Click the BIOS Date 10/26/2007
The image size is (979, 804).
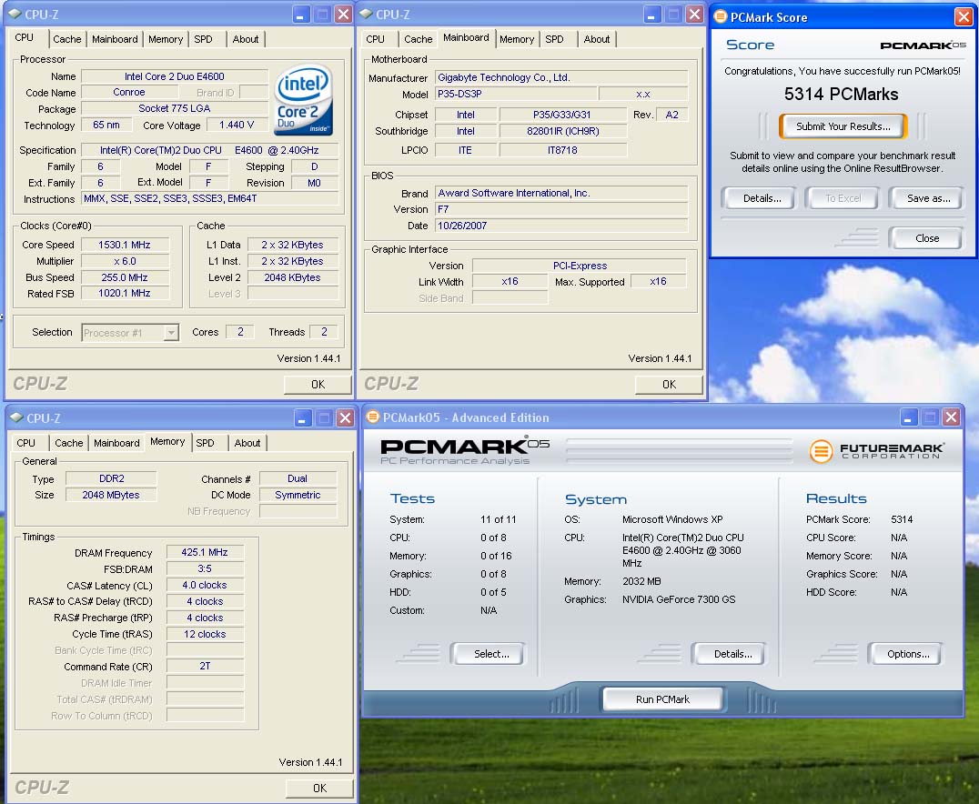tap(561, 226)
